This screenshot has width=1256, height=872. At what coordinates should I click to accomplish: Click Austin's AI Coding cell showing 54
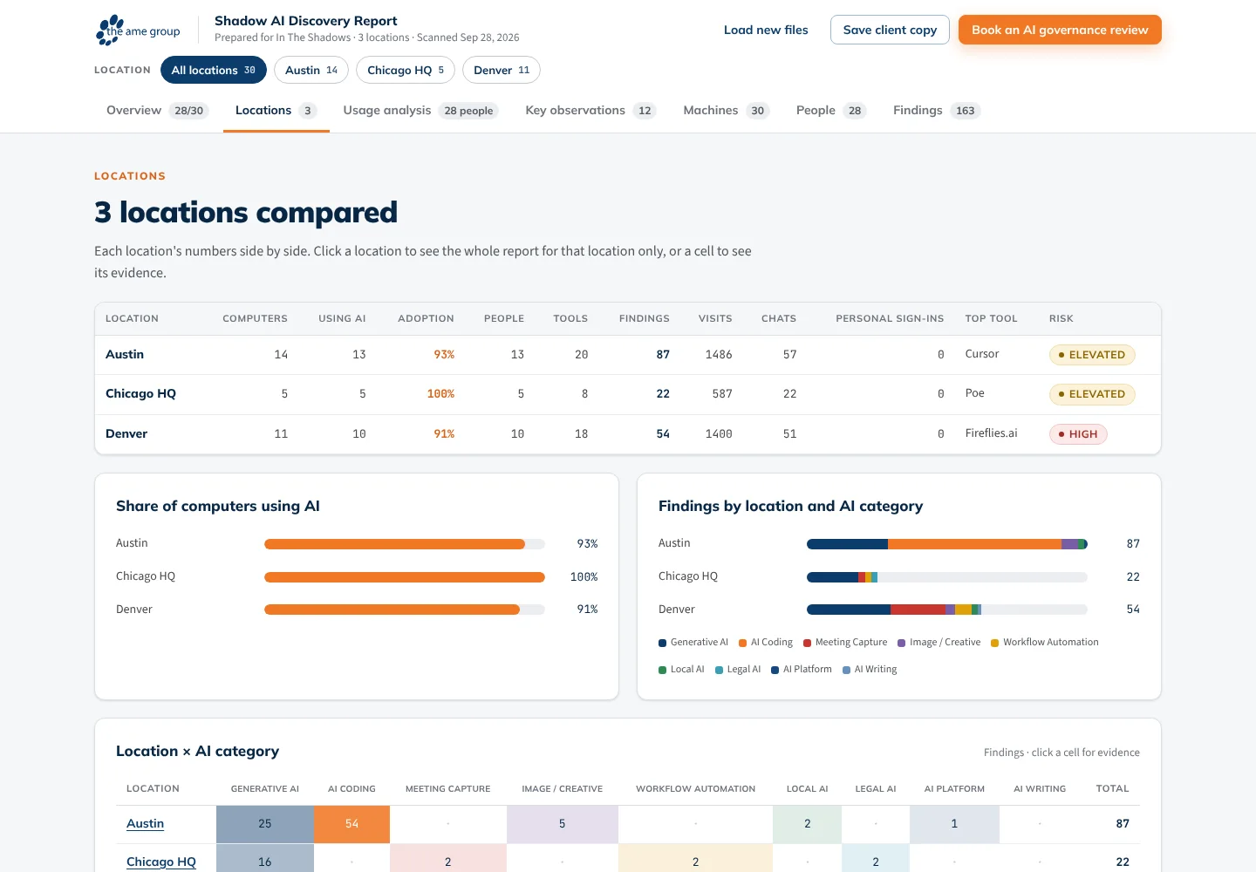coord(352,824)
